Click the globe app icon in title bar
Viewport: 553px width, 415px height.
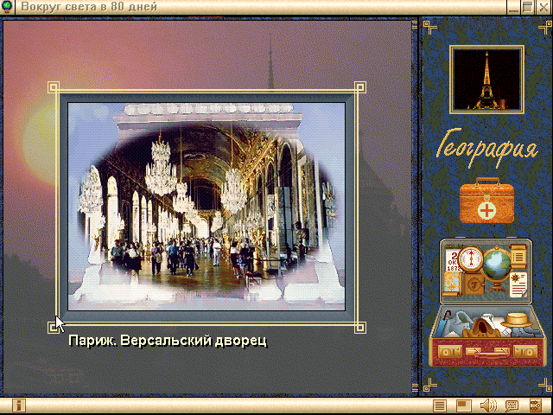pyautogui.click(x=7, y=7)
